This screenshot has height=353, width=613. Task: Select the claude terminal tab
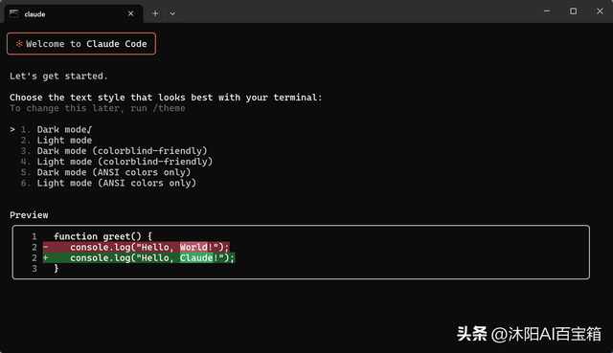(74, 14)
